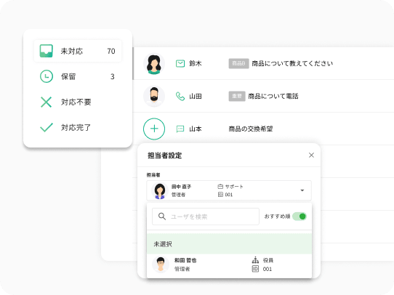Click 和田's glasses avatar thumbnail

click(161, 264)
